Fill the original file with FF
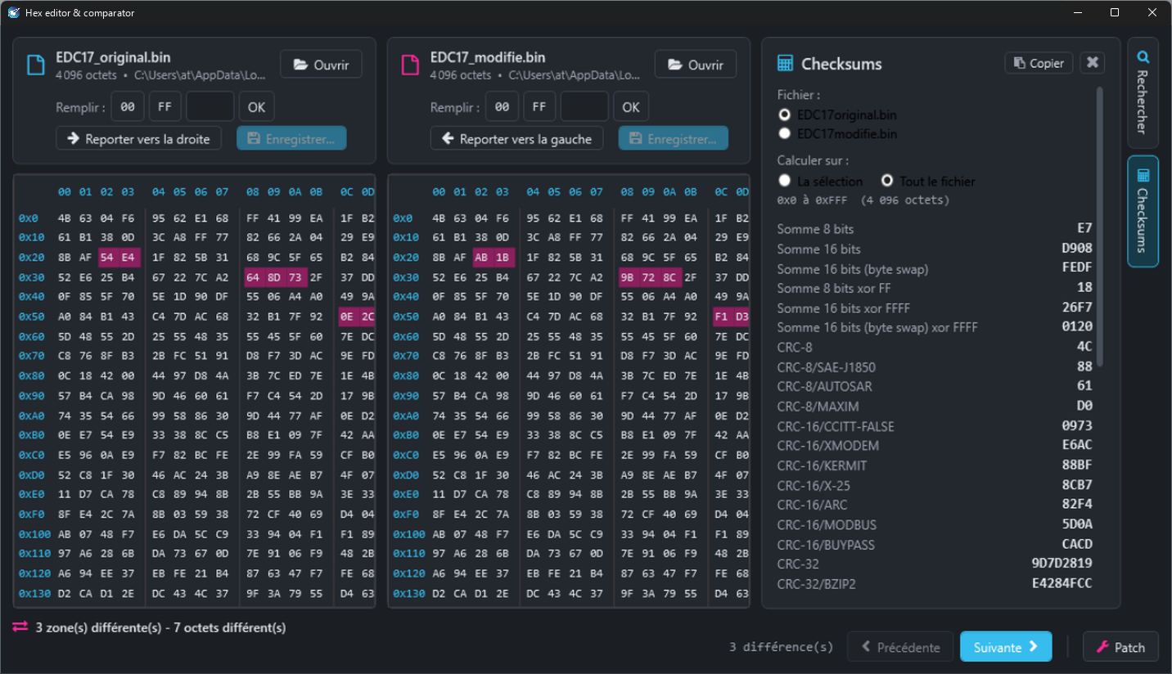This screenshot has width=1172, height=674. point(165,106)
